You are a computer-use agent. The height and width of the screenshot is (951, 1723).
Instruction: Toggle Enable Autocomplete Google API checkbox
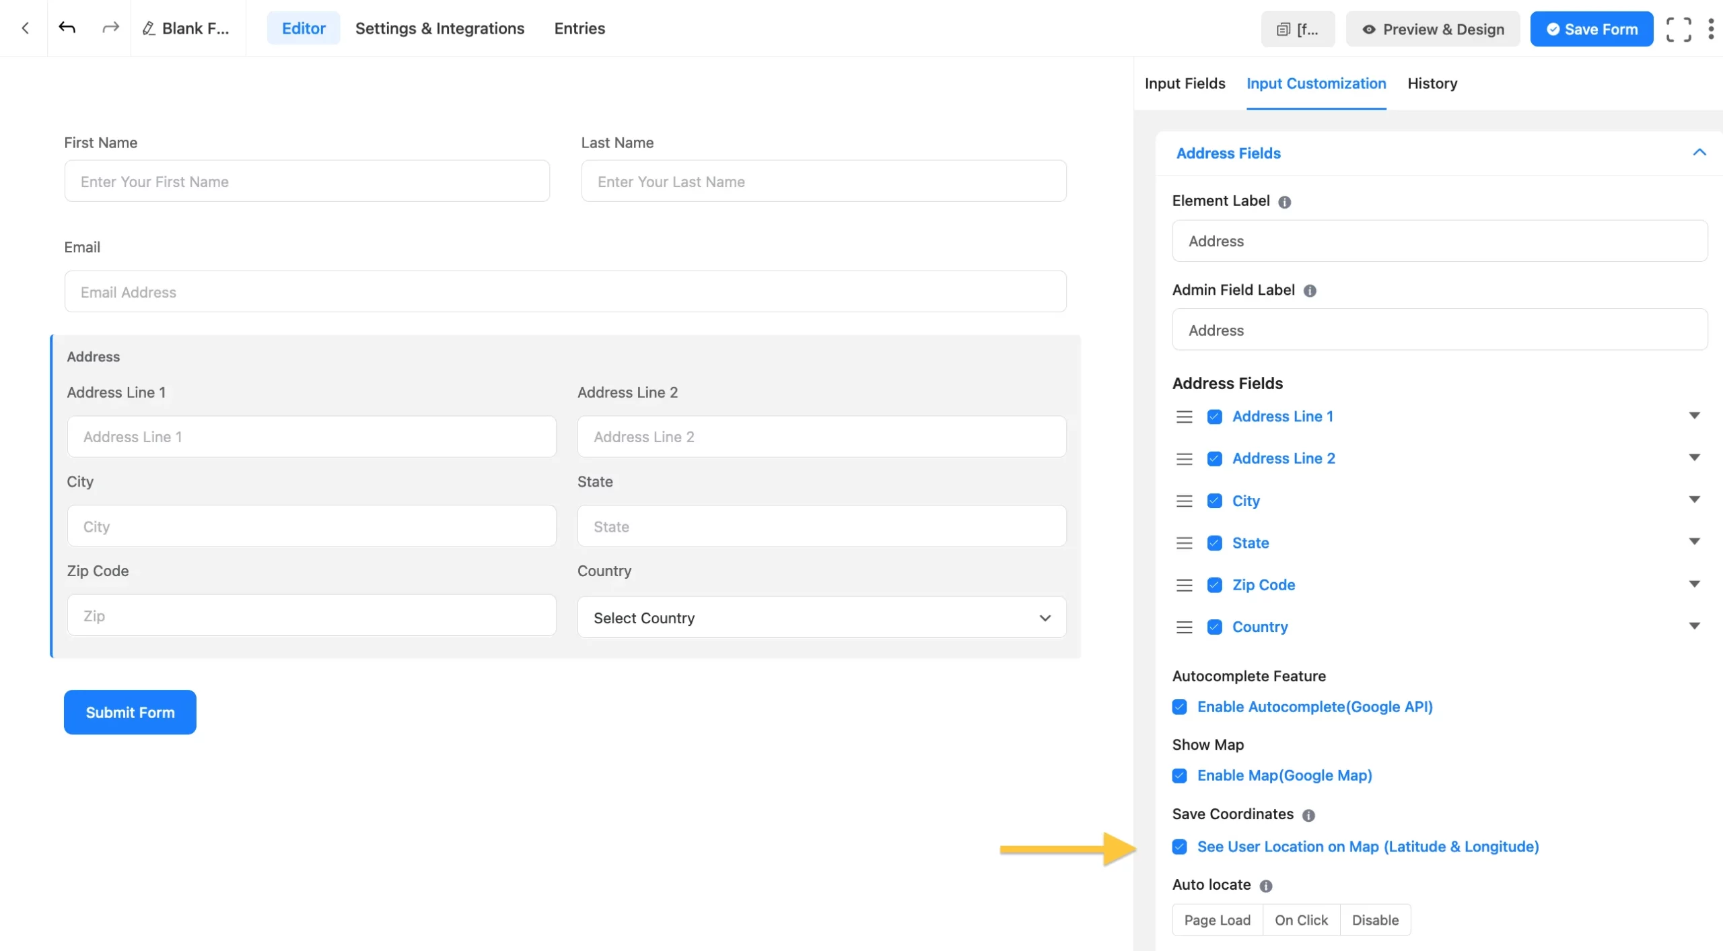coord(1180,706)
